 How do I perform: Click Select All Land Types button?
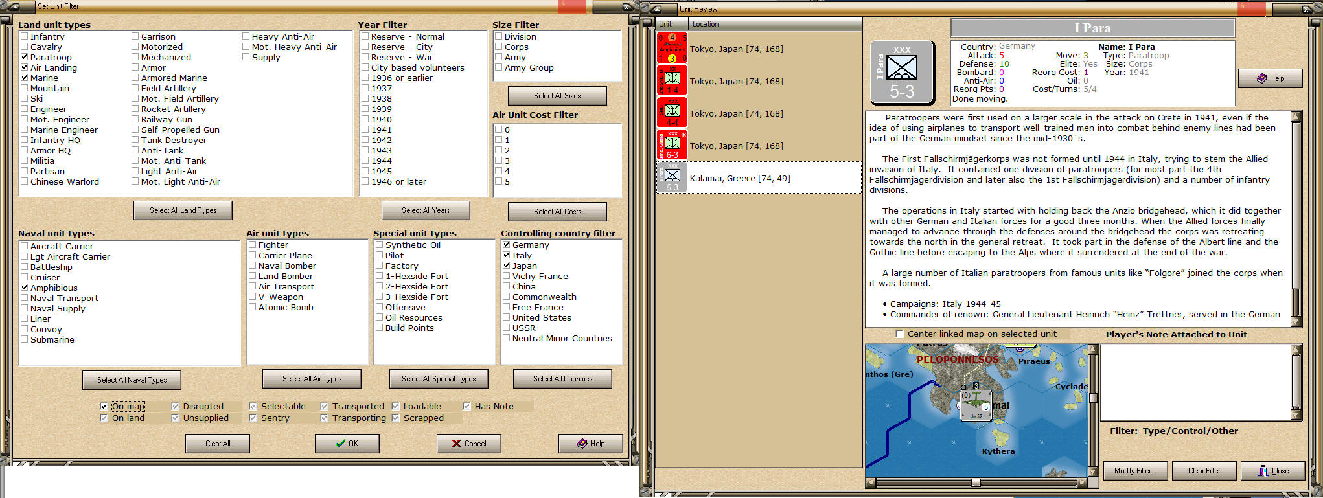tap(183, 210)
